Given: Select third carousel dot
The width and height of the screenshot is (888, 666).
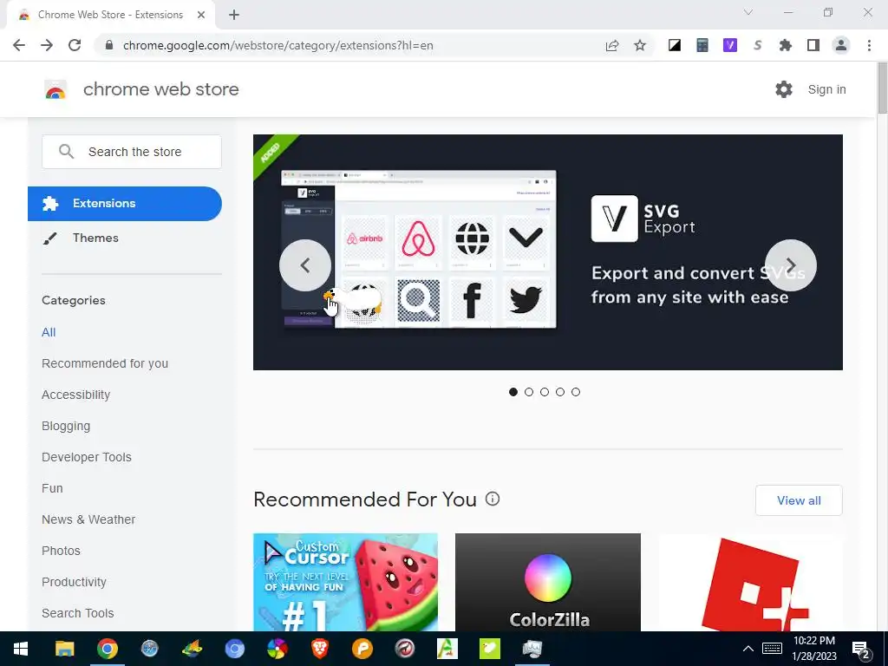Looking at the screenshot, I should pyautogui.click(x=545, y=392).
